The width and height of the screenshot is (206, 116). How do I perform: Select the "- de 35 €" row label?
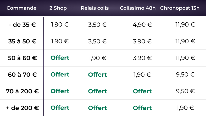22,25
